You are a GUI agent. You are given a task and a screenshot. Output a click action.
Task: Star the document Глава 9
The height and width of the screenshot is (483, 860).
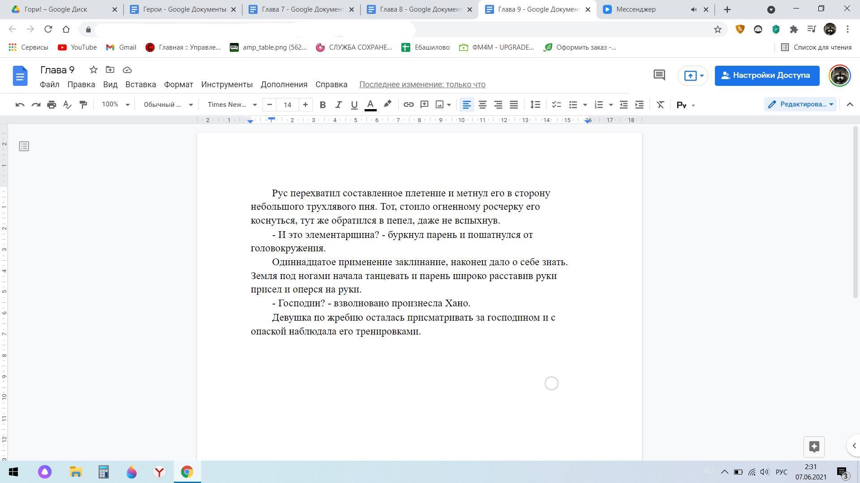pos(93,70)
